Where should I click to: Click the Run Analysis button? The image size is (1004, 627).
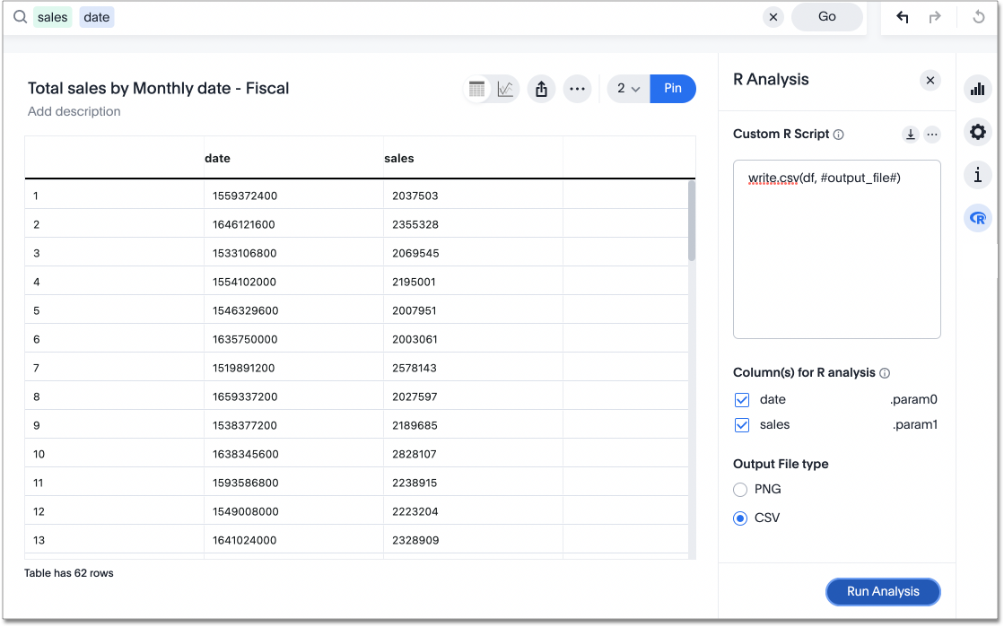(x=883, y=591)
